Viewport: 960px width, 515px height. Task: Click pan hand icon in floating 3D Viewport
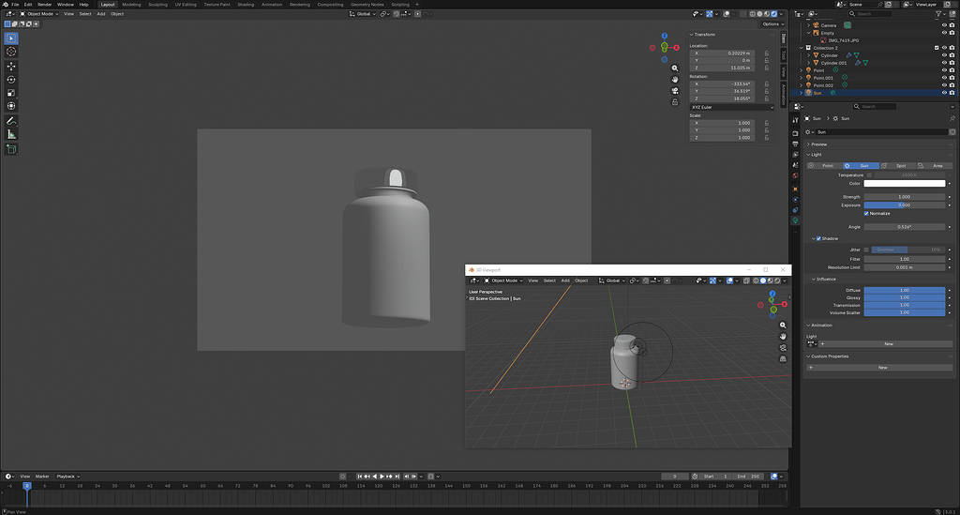pos(783,337)
